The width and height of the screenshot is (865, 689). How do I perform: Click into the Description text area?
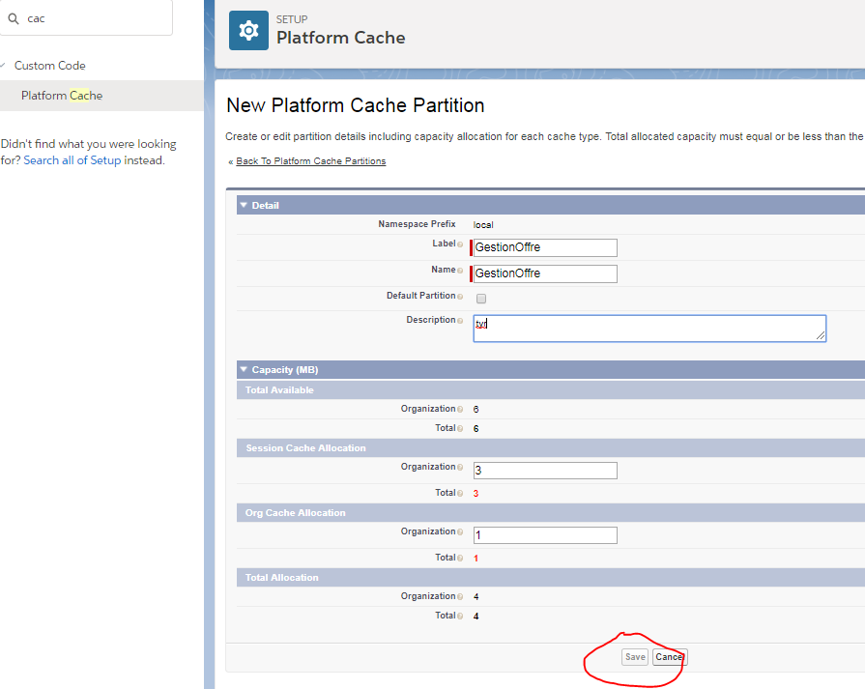[649, 328]
